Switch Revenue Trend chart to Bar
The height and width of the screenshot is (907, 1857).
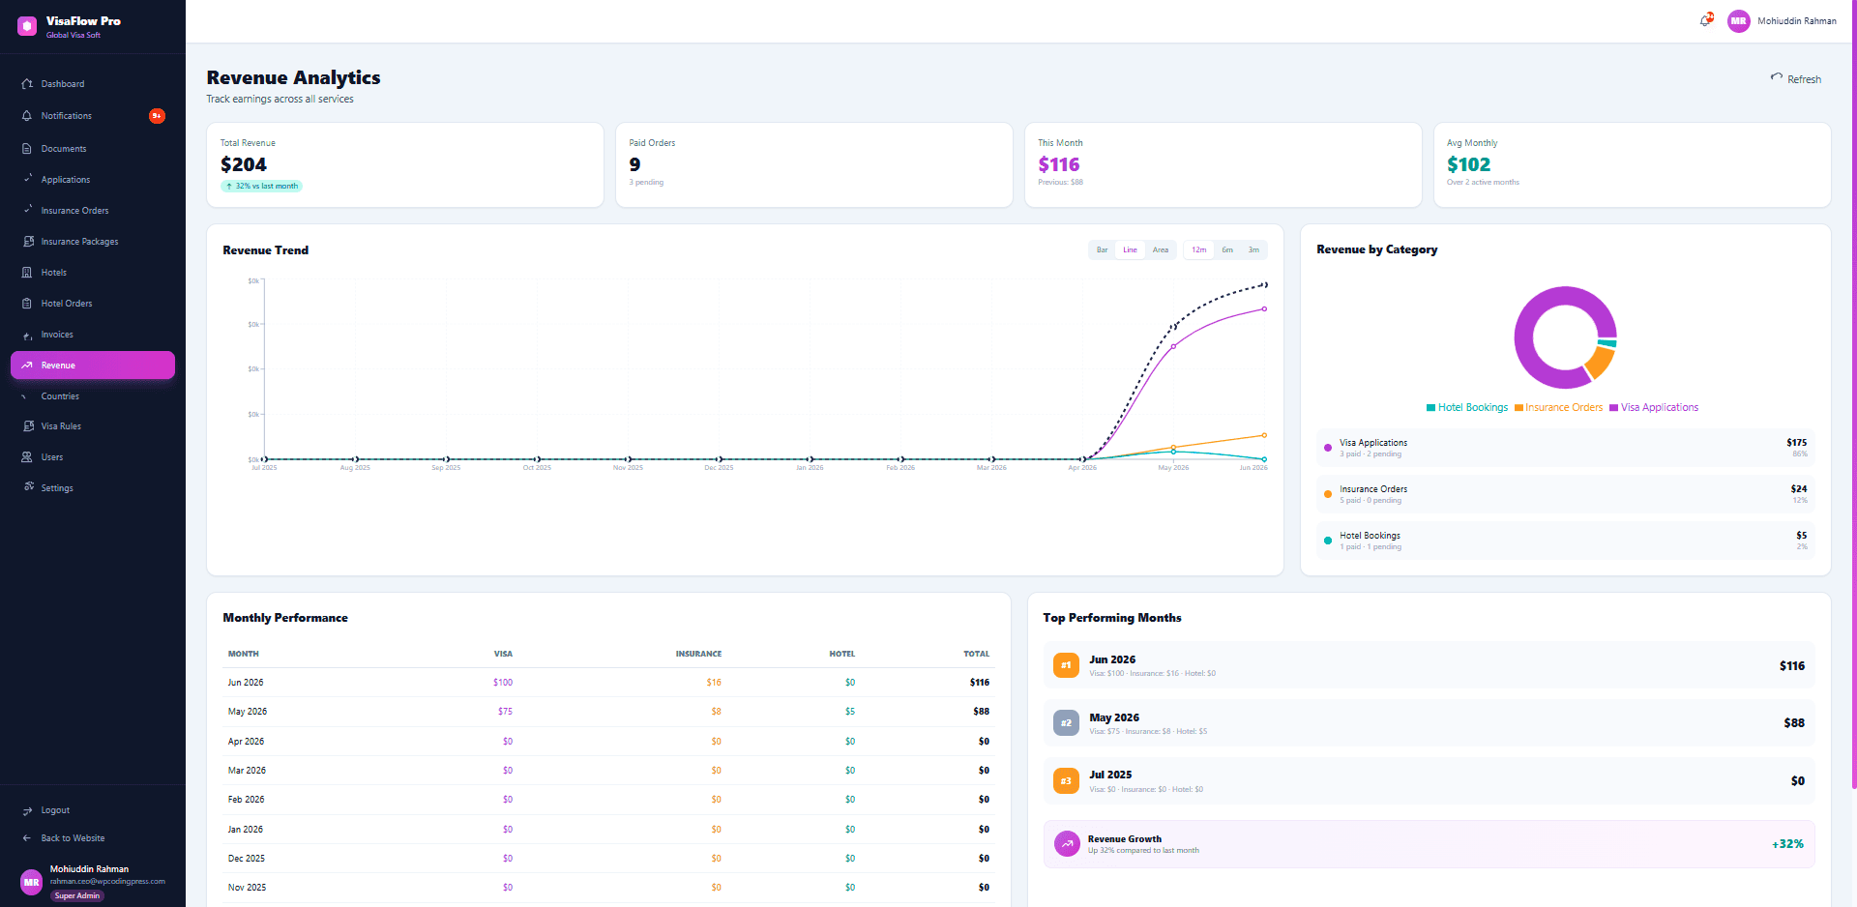[x=1102, y=250]
